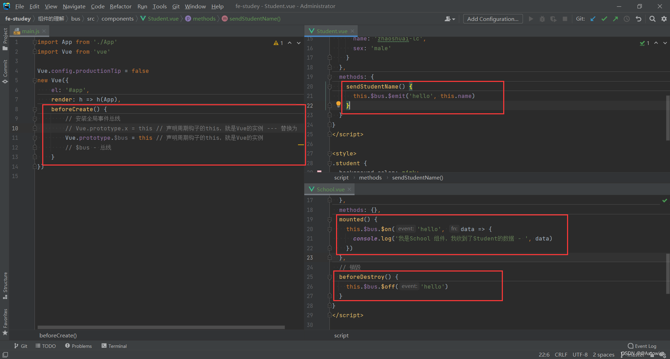Click main.js horizontal scrollbar
The image size is (670, 359).
click(x=161, y=327)
